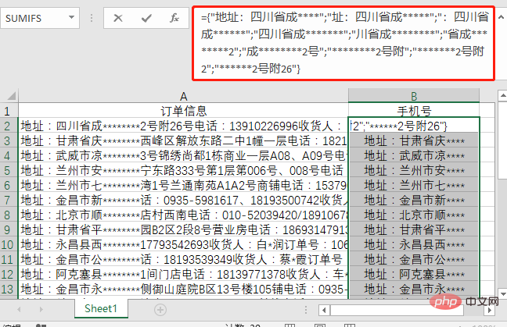This screenshot has height=327, width=507.
Task: Click the vertical scrollbar thumb
Action: pyautogui.click(x=502, y=141)
